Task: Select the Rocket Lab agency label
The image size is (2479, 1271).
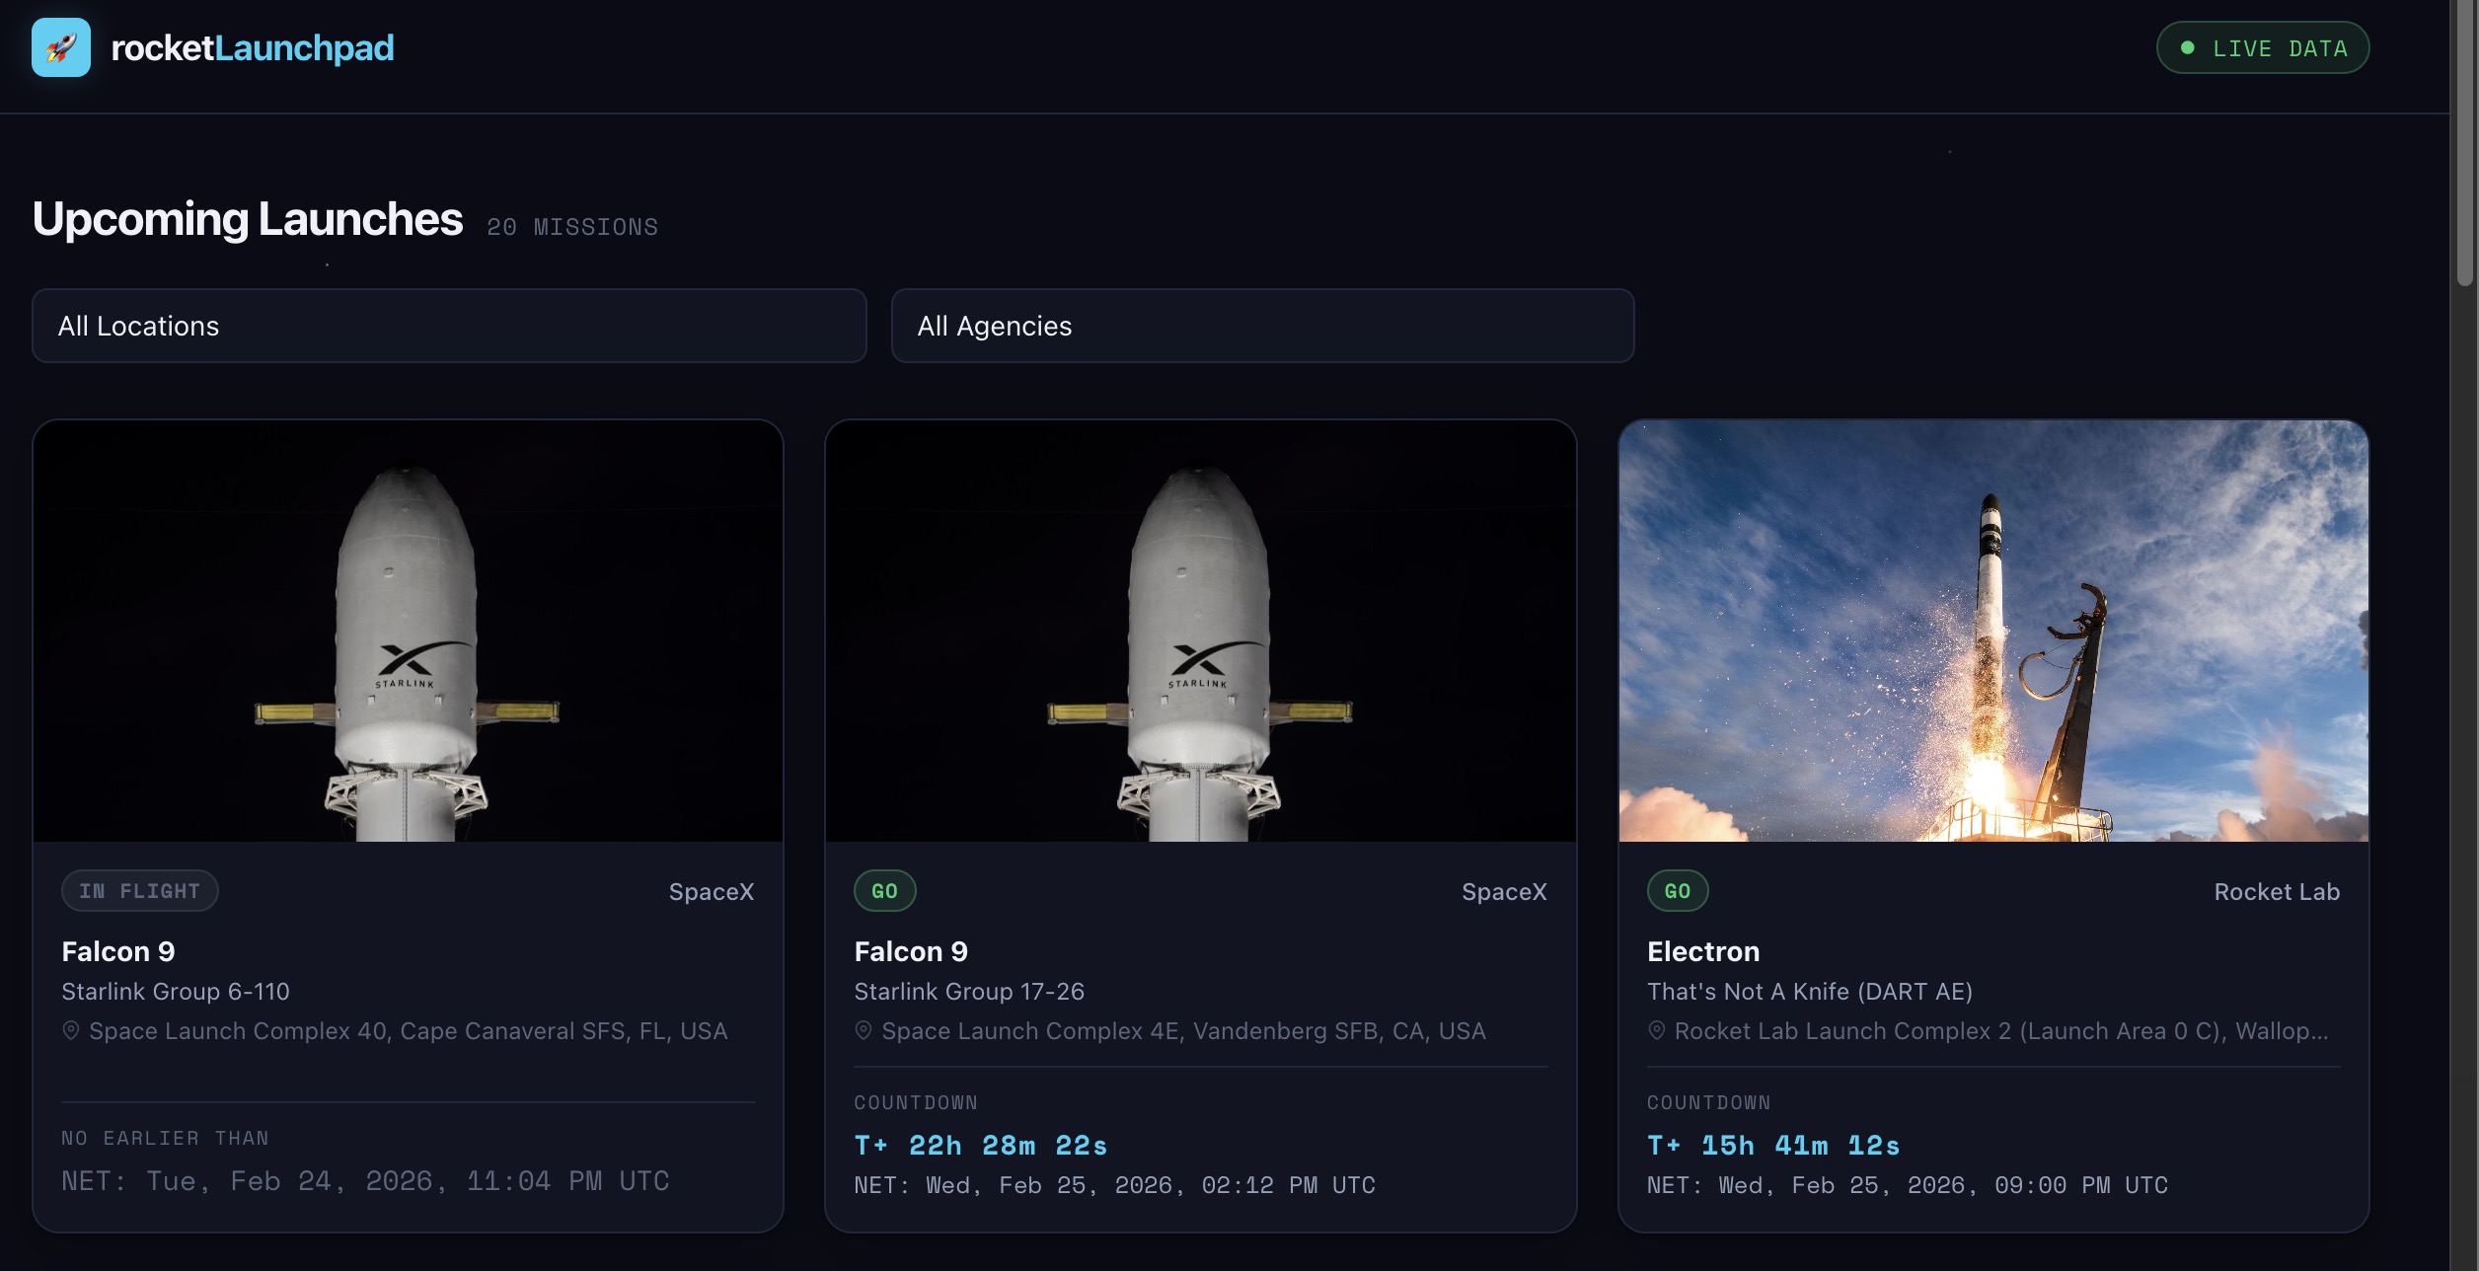Action: point(2277,891)
